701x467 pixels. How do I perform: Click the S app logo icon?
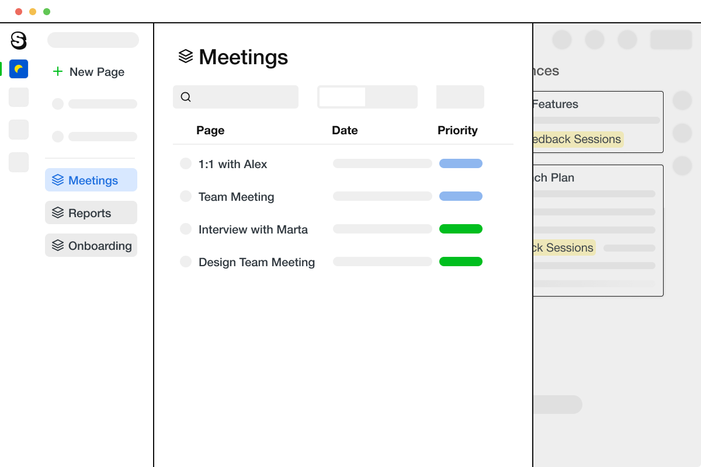pyautogui.click(x=19, y=40)
